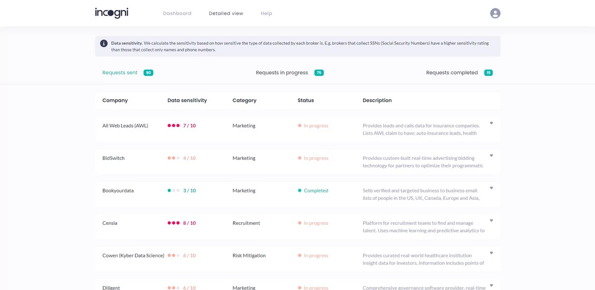
Task: Expand the Censia row details
Action: pos(491,220)
